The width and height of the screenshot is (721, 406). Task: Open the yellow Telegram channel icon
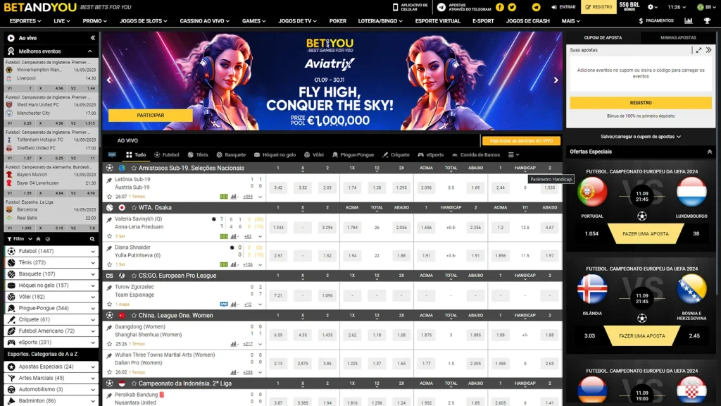536,7
